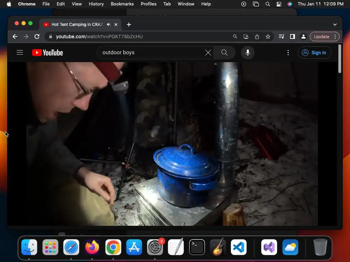Viewport: 350px width, 262px height.
Task: Open Control Center in menu bar
Action: (279, 4)
